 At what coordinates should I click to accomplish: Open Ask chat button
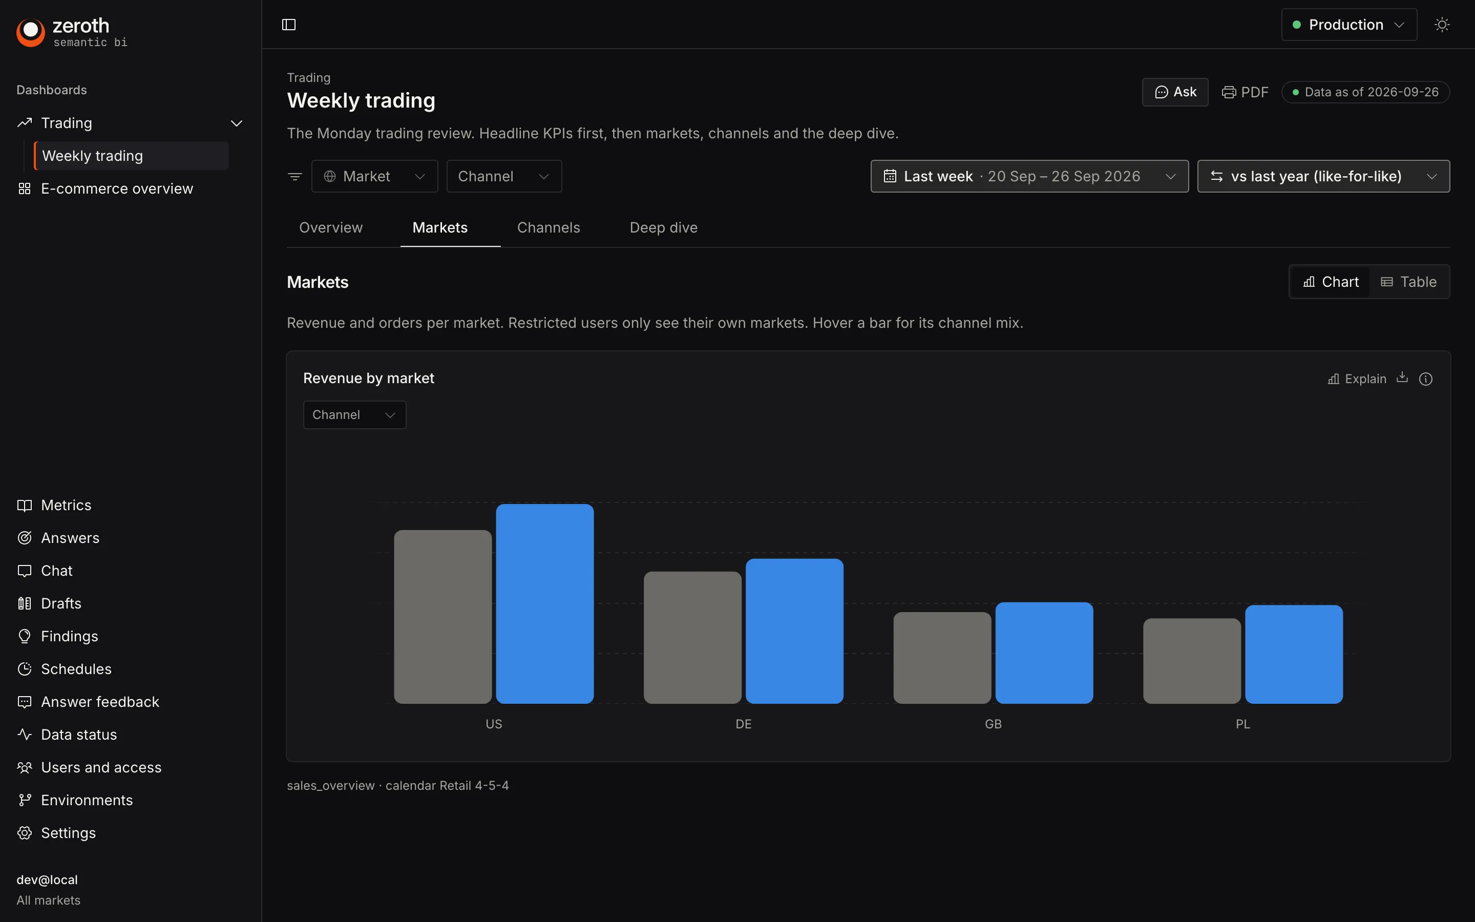[1175, 92]
